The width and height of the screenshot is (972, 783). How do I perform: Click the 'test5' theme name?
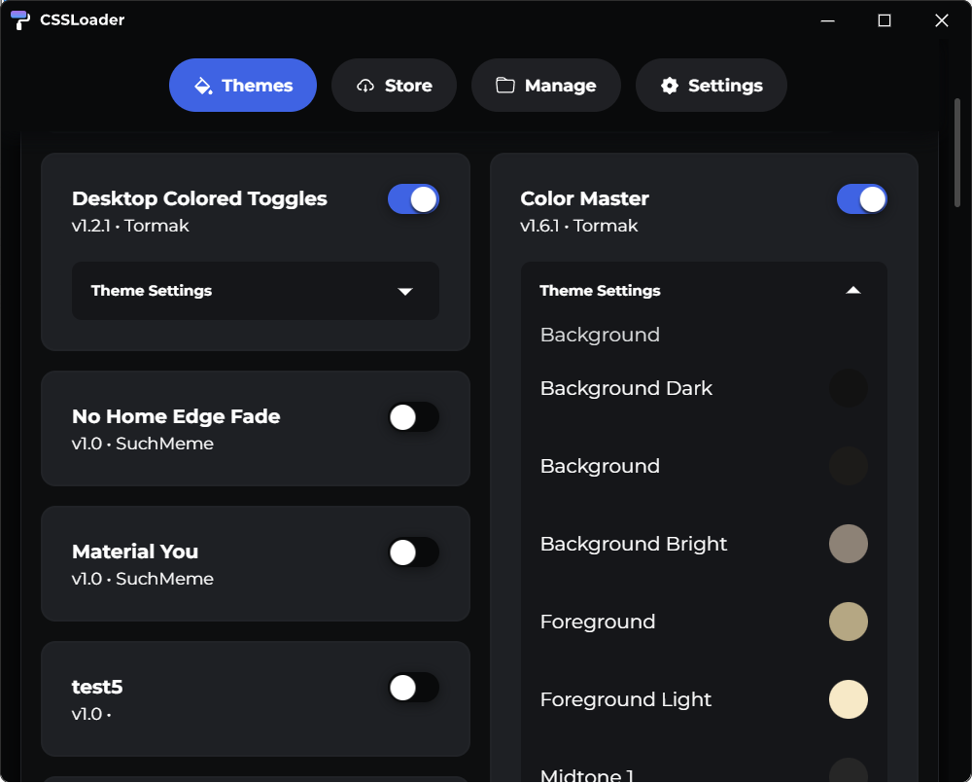coord(97,687)
